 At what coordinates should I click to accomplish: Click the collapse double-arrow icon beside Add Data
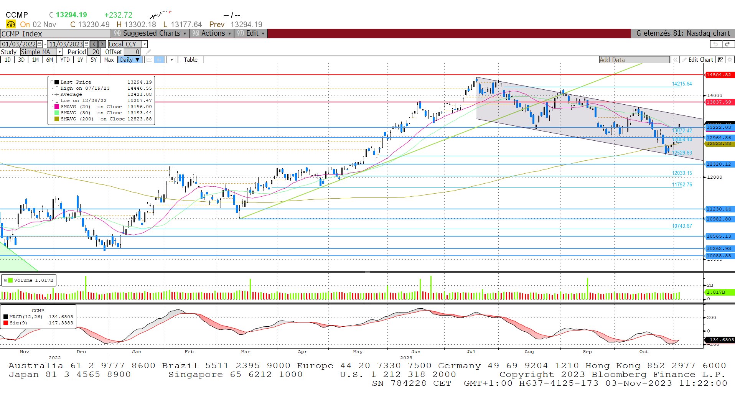click(x=675, y=60)
